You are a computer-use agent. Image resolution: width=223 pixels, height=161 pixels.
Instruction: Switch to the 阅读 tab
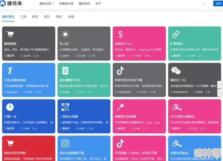71,17
